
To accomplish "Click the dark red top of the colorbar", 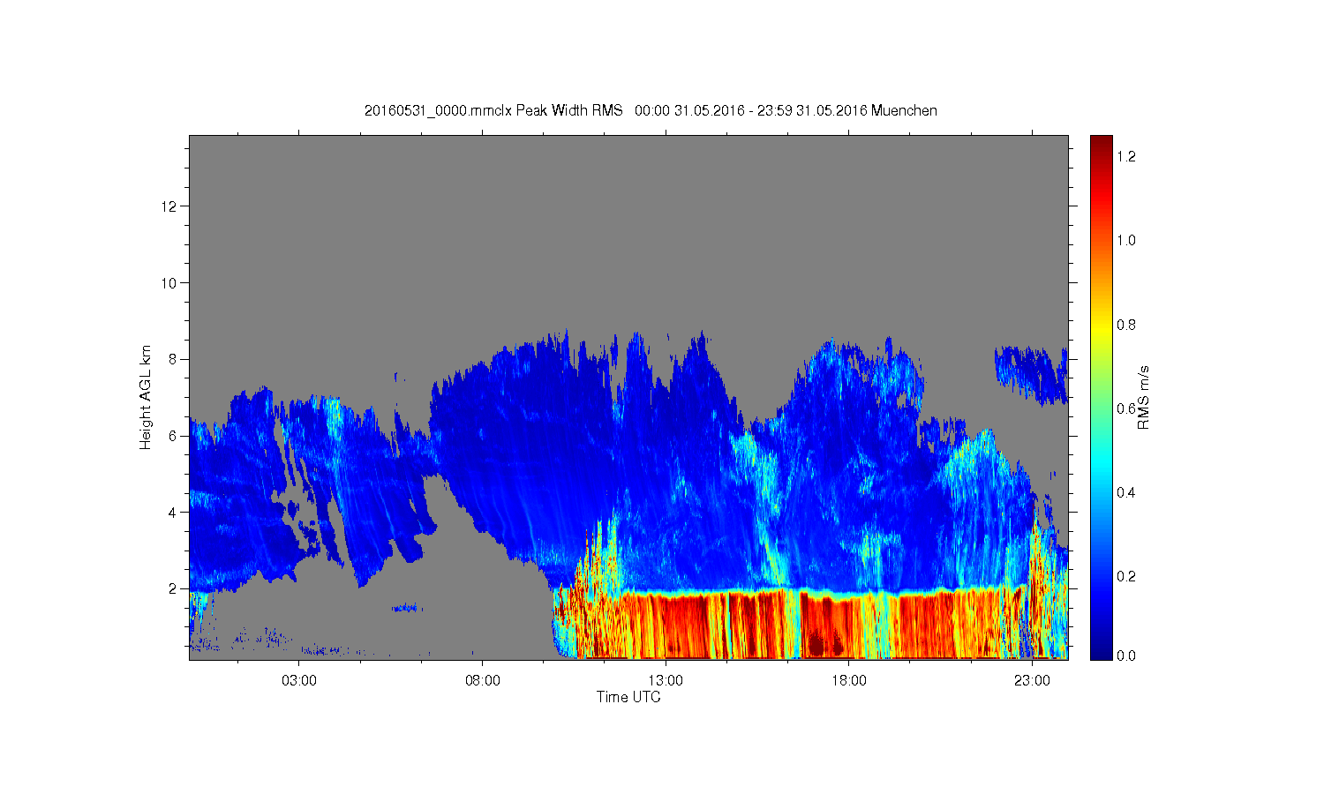I will [x=1101, y=146].
